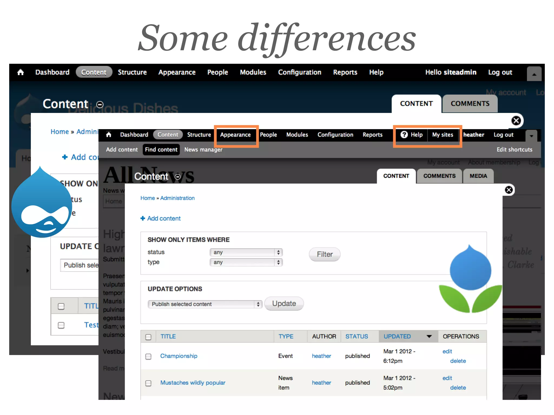Open the Championship content link
Image resolution: width=554 pixels, height=415 pixels.
[x=179, y=356]
